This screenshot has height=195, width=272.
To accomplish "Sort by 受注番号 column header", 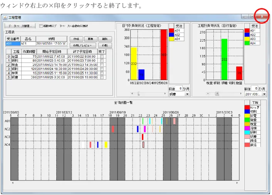I will pos(13,39).
